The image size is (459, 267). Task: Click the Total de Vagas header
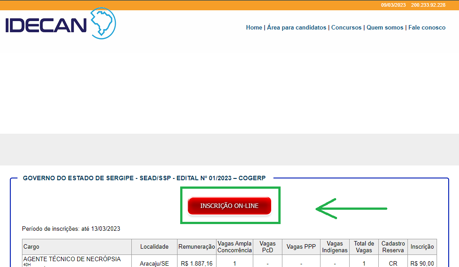click(x=364, y=247)
